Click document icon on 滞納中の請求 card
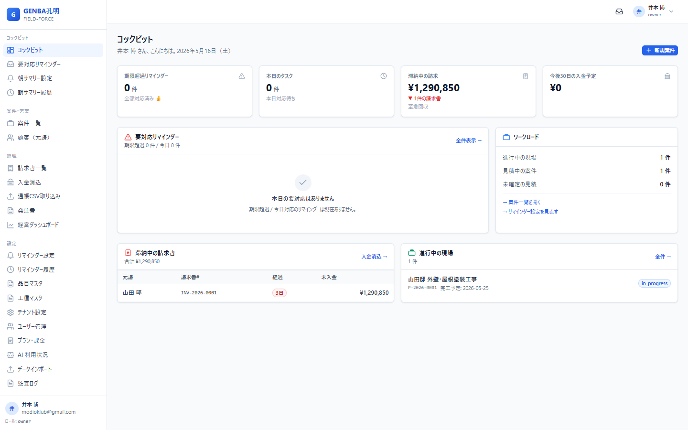Viewport: 688px width, 430px height. pyautogui.click(x=526, y=76)
